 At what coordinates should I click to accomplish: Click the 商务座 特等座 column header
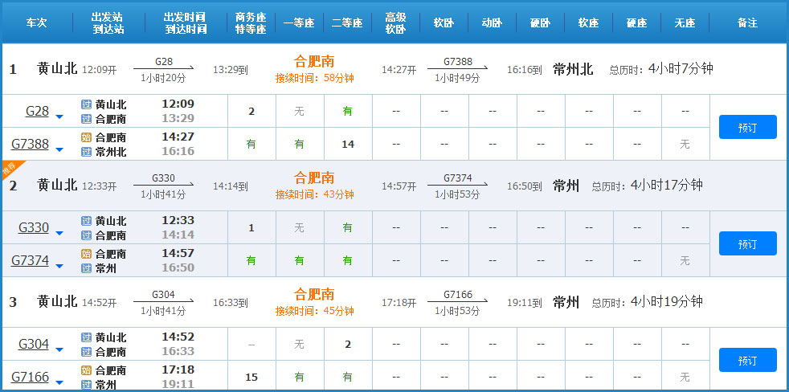coord(251,23)
